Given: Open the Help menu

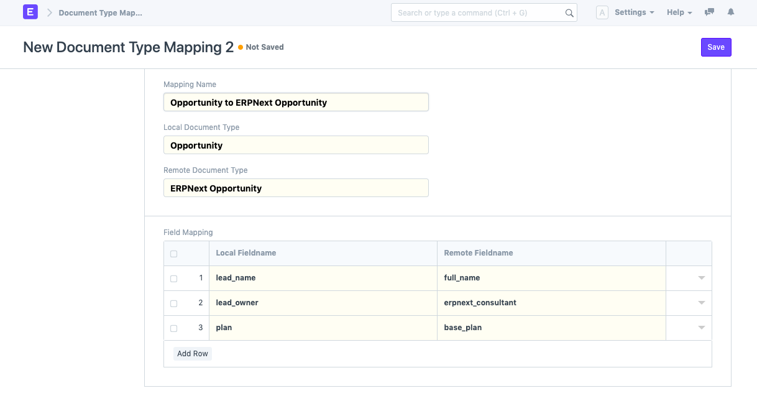Looking at the screenshot, I should point(679,12).
